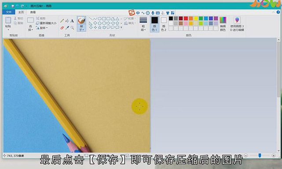Pick the Color picker eyedropper tool
This screenshot has height=169, width=282.
pyautogui.click(x=67, y=28)
